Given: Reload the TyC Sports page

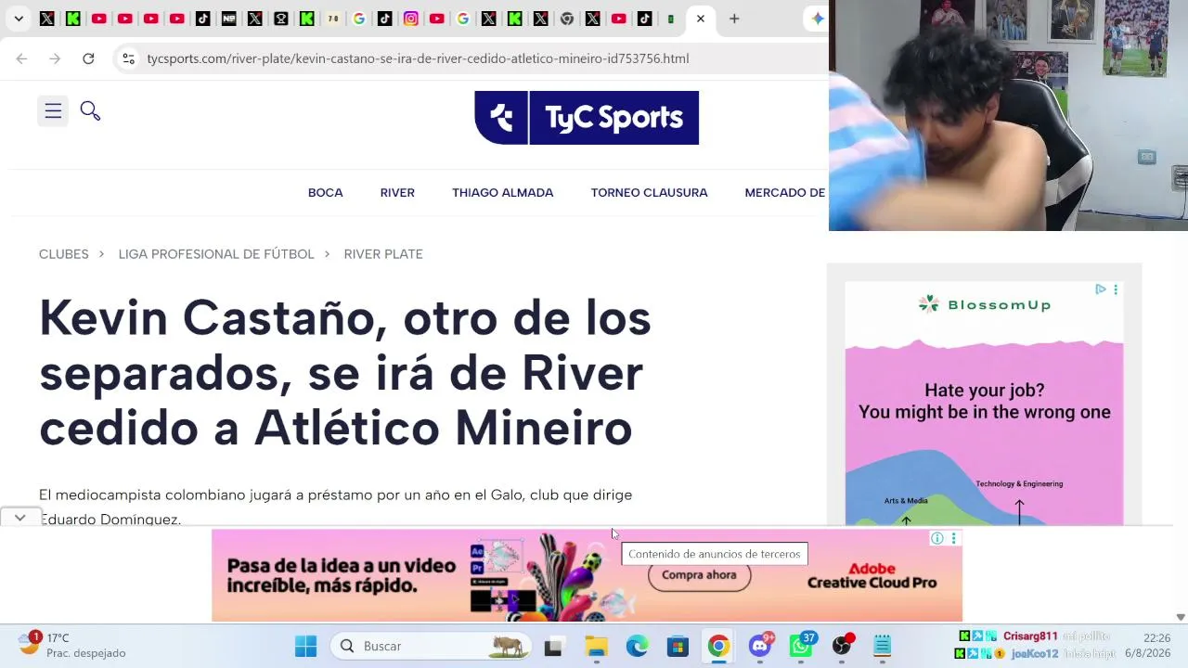Looking at the screenshot, I should (88, 58).
